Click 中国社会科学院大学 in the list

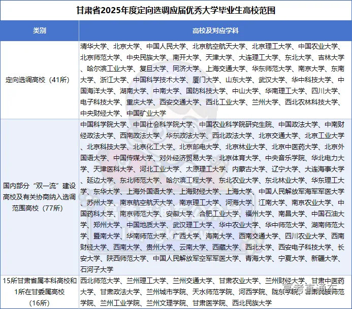pos(163,124)
